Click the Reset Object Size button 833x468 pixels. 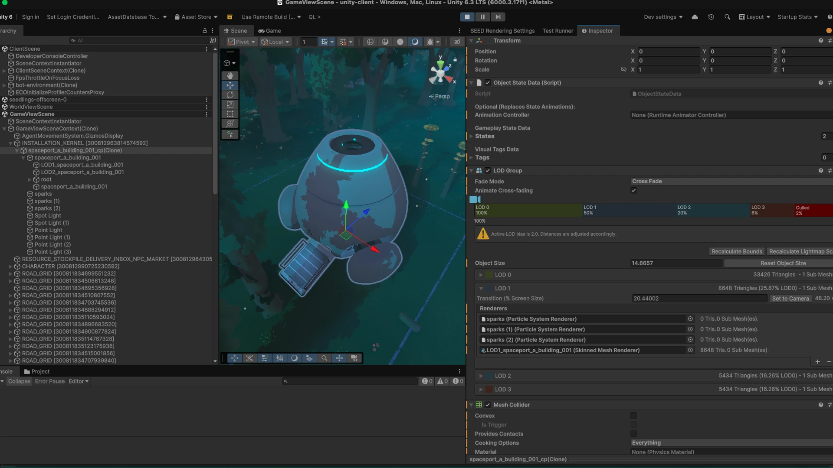[x=783, y=263]
